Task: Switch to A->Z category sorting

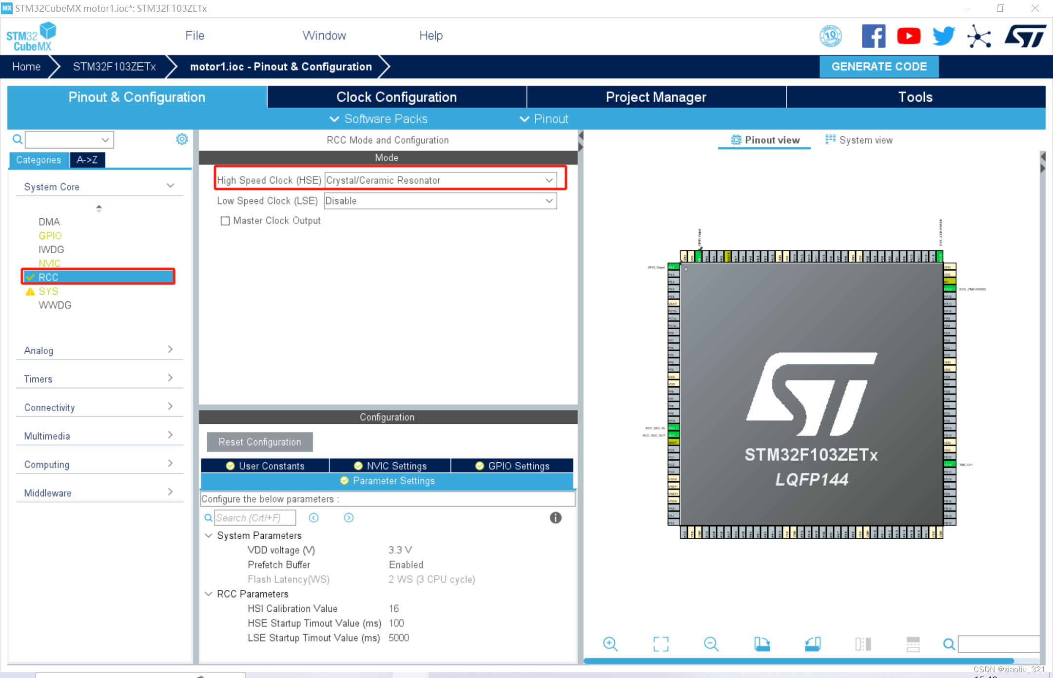Action: 87,160
